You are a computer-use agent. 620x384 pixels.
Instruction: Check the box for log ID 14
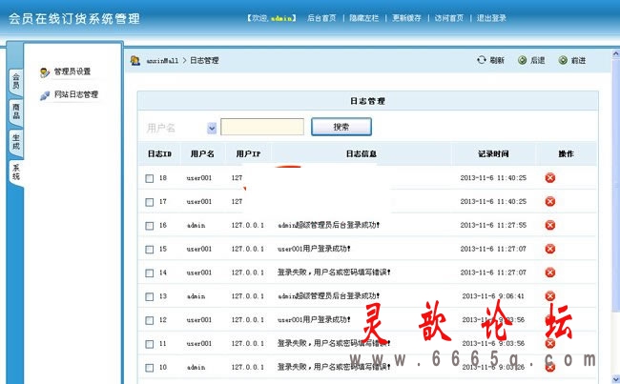(150, 273)
